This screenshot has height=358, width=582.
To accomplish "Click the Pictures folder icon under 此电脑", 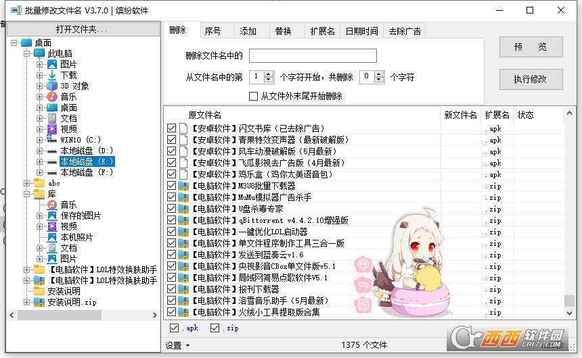I will click(x=52, y=64).
